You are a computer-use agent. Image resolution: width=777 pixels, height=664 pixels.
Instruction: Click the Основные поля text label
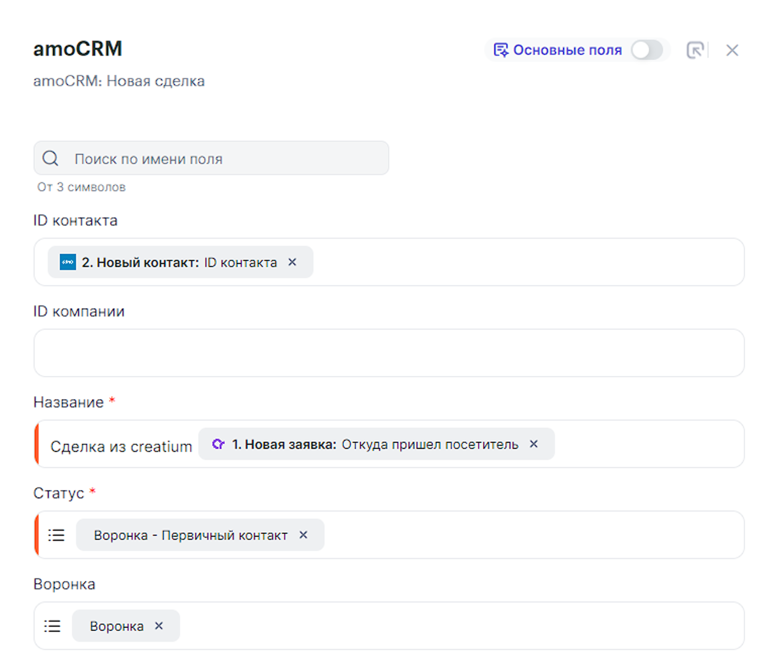click(x=567, y=50)
